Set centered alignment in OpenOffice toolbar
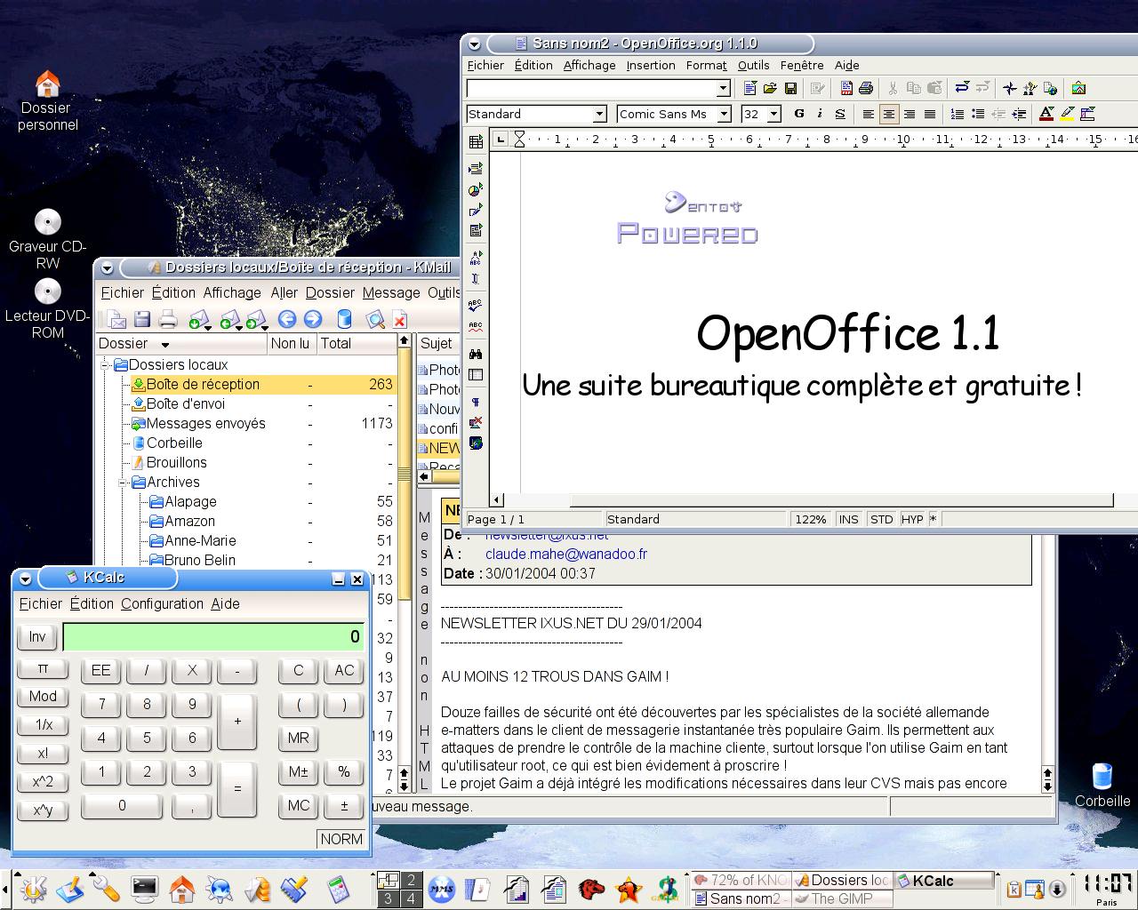1138x910 pixels. 888,114
